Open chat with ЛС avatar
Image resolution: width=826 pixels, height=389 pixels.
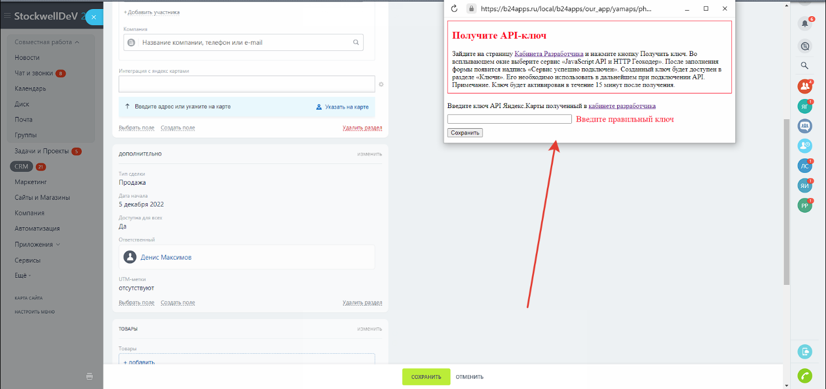coord(805,166)
